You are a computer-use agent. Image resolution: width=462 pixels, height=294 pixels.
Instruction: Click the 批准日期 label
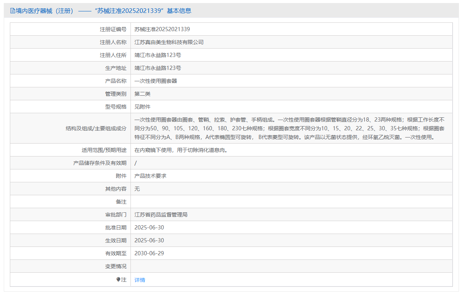pos(116,228)
